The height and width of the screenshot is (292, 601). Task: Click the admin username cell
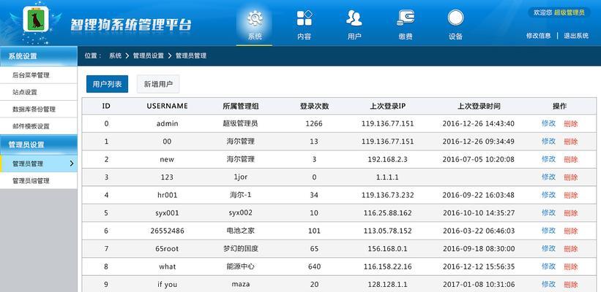tap(167, 123)
